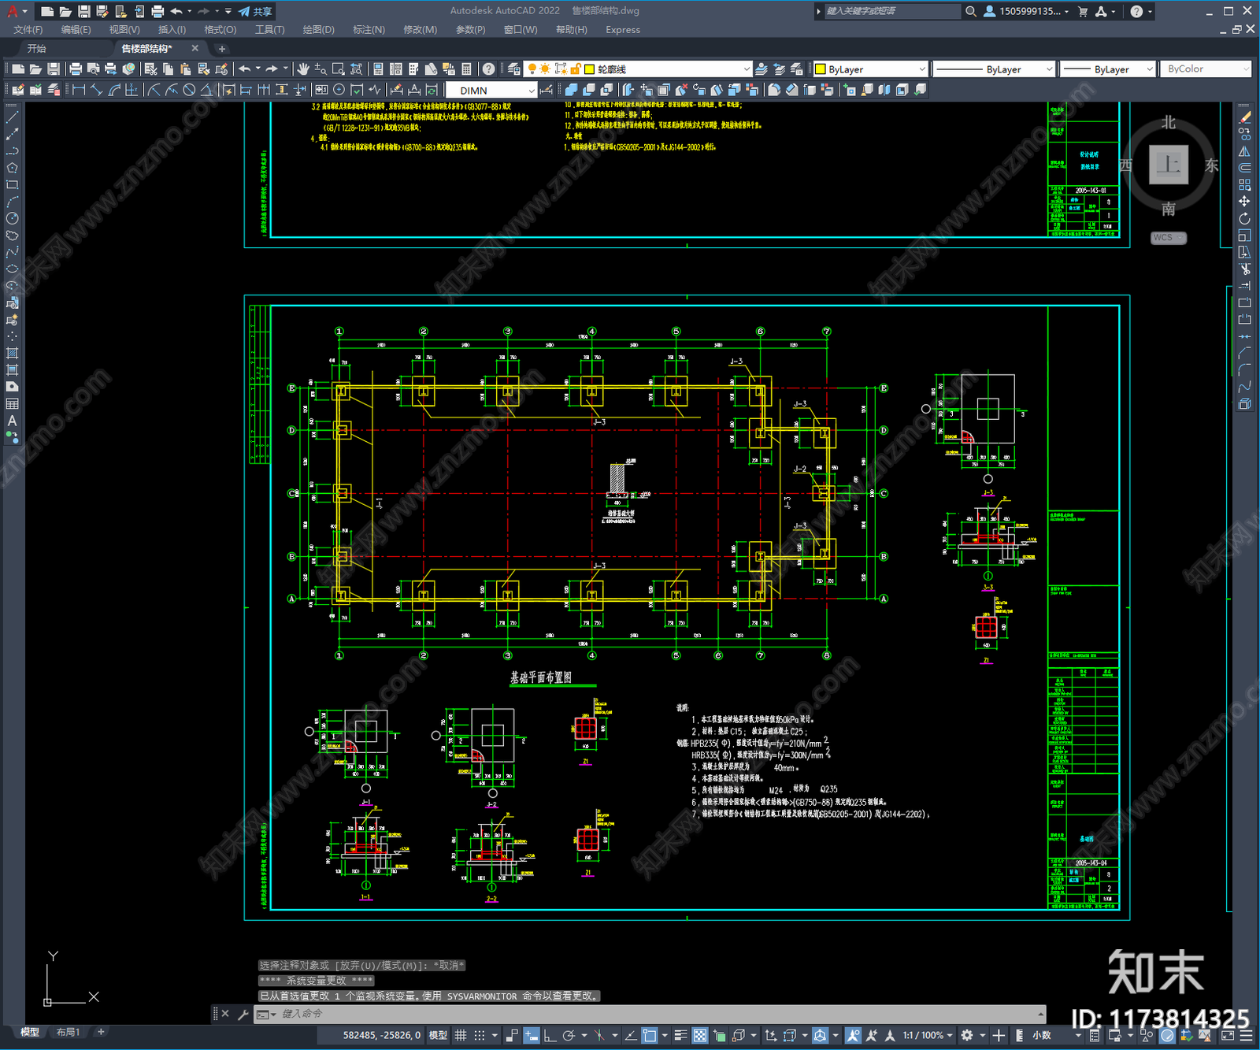Screen dimensions: 1260x1050
Task: Open the 标注(N) menu
Action: click(x=369, y=30)
